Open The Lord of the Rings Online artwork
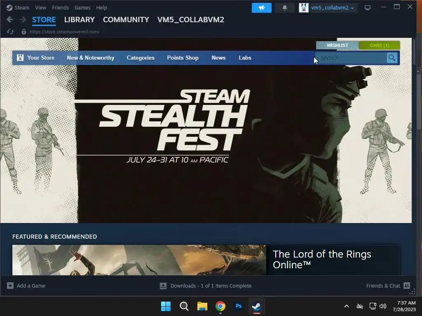This screenshot has height=316, width=422. click(x=139, y=260)
